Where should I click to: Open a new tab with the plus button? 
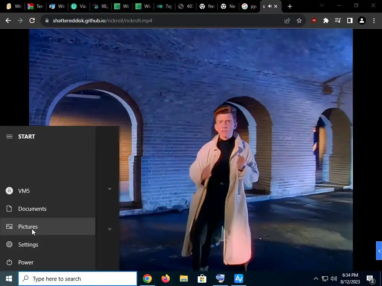289,6
